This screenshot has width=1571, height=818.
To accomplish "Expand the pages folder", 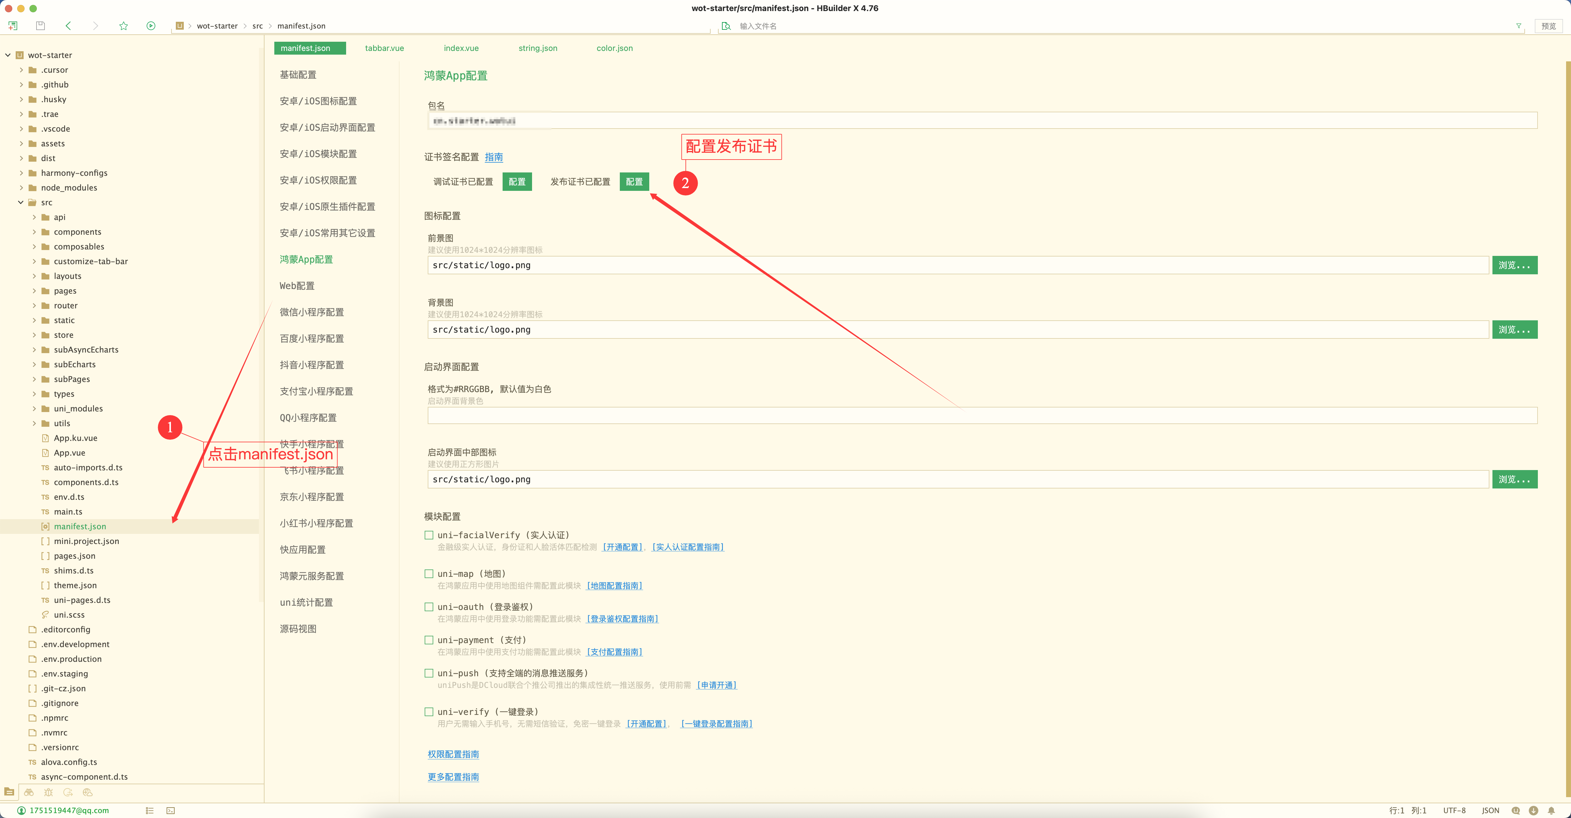I will [x=34, y=291].
